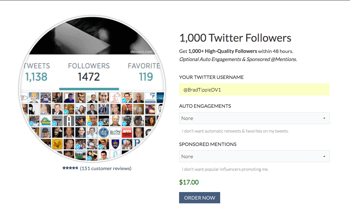Screen dimensions: 350x224
Task: Click the $17.00 price text
Action: pos(189,182)
